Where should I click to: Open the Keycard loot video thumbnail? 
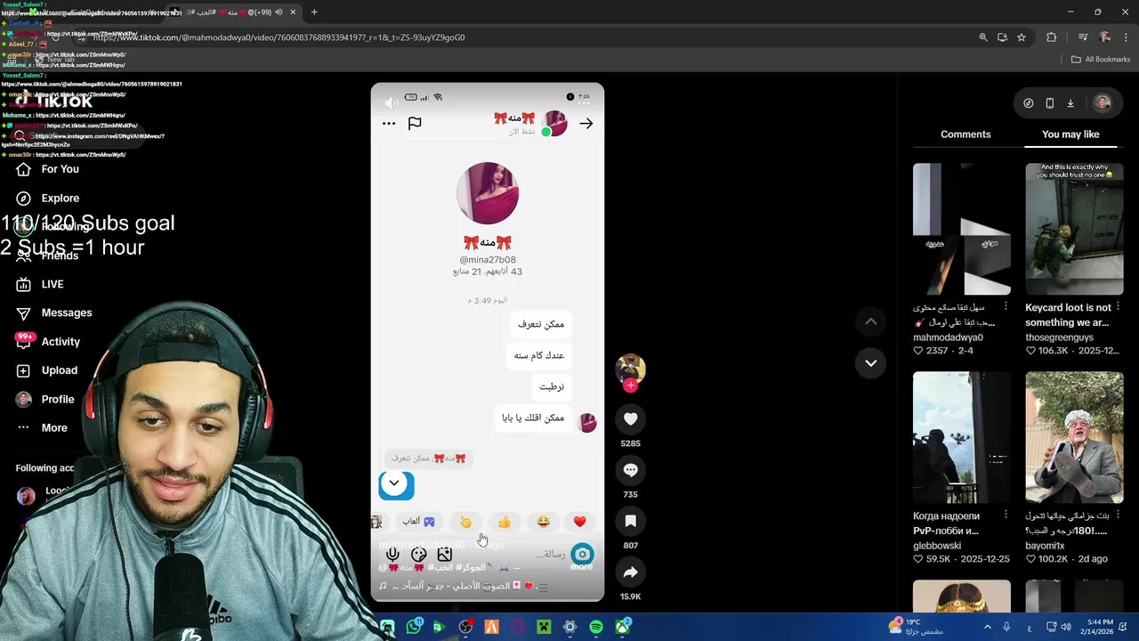coord(1074,229)
